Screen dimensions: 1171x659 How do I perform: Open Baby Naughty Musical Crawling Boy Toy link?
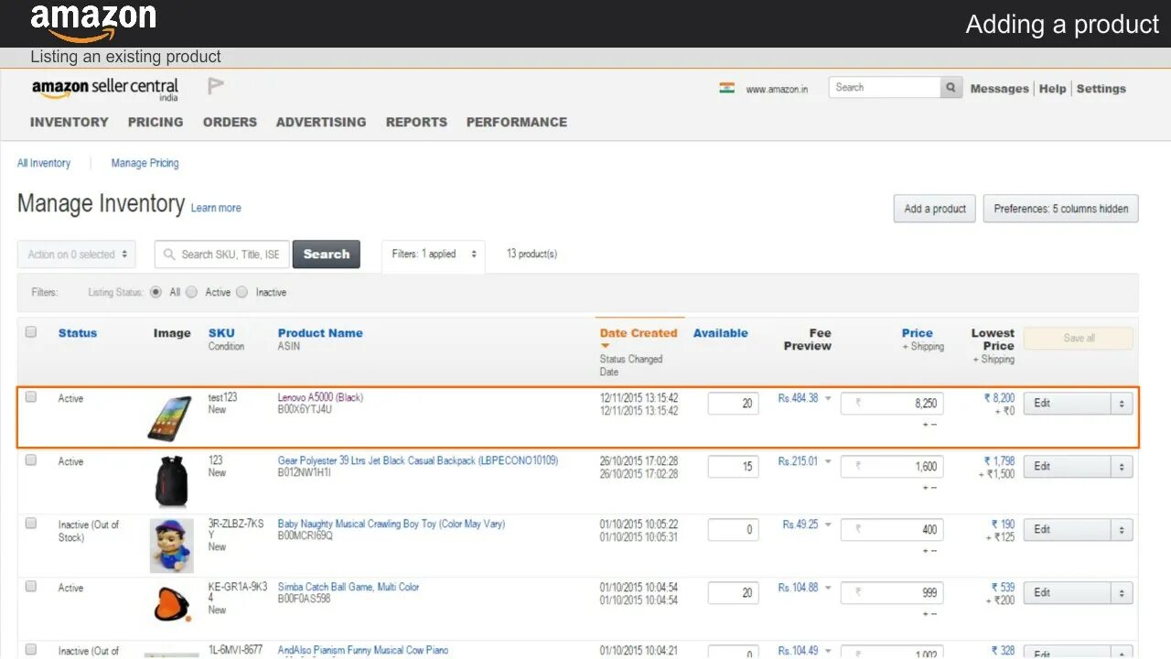coord(392,524)
